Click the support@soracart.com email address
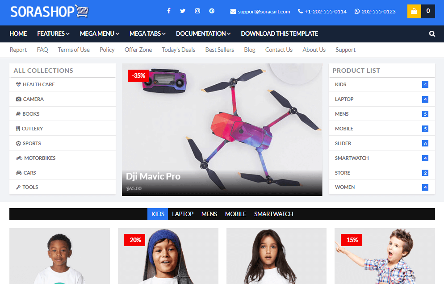Image resolution: width=444 pixels, height=284 pixels. tap(264, 12)
